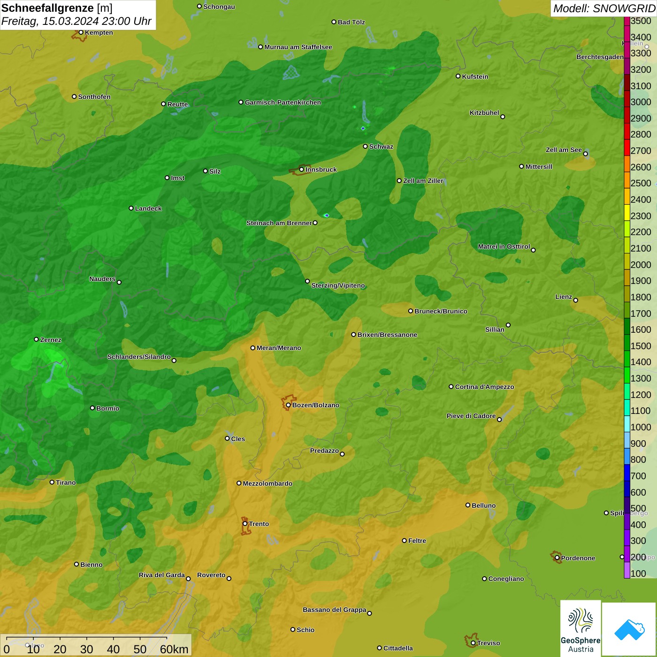Click the Zell am See label
Viewport: 657px width, 657px height.
point(564,150)
